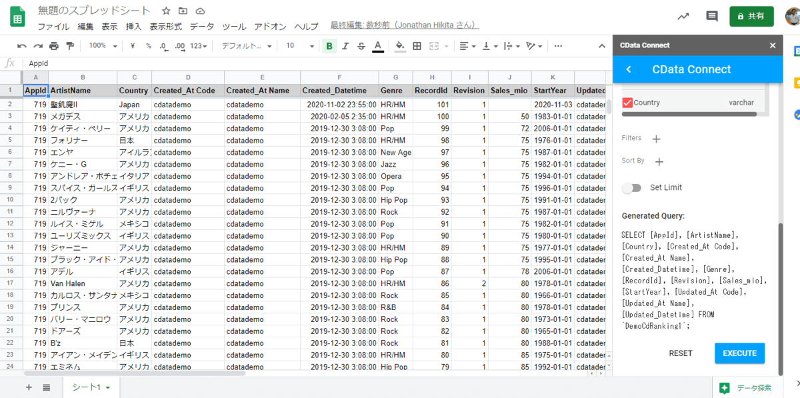800x398 pixels.
Task: Click the cloud save status icon
Action: coord(200,11)
